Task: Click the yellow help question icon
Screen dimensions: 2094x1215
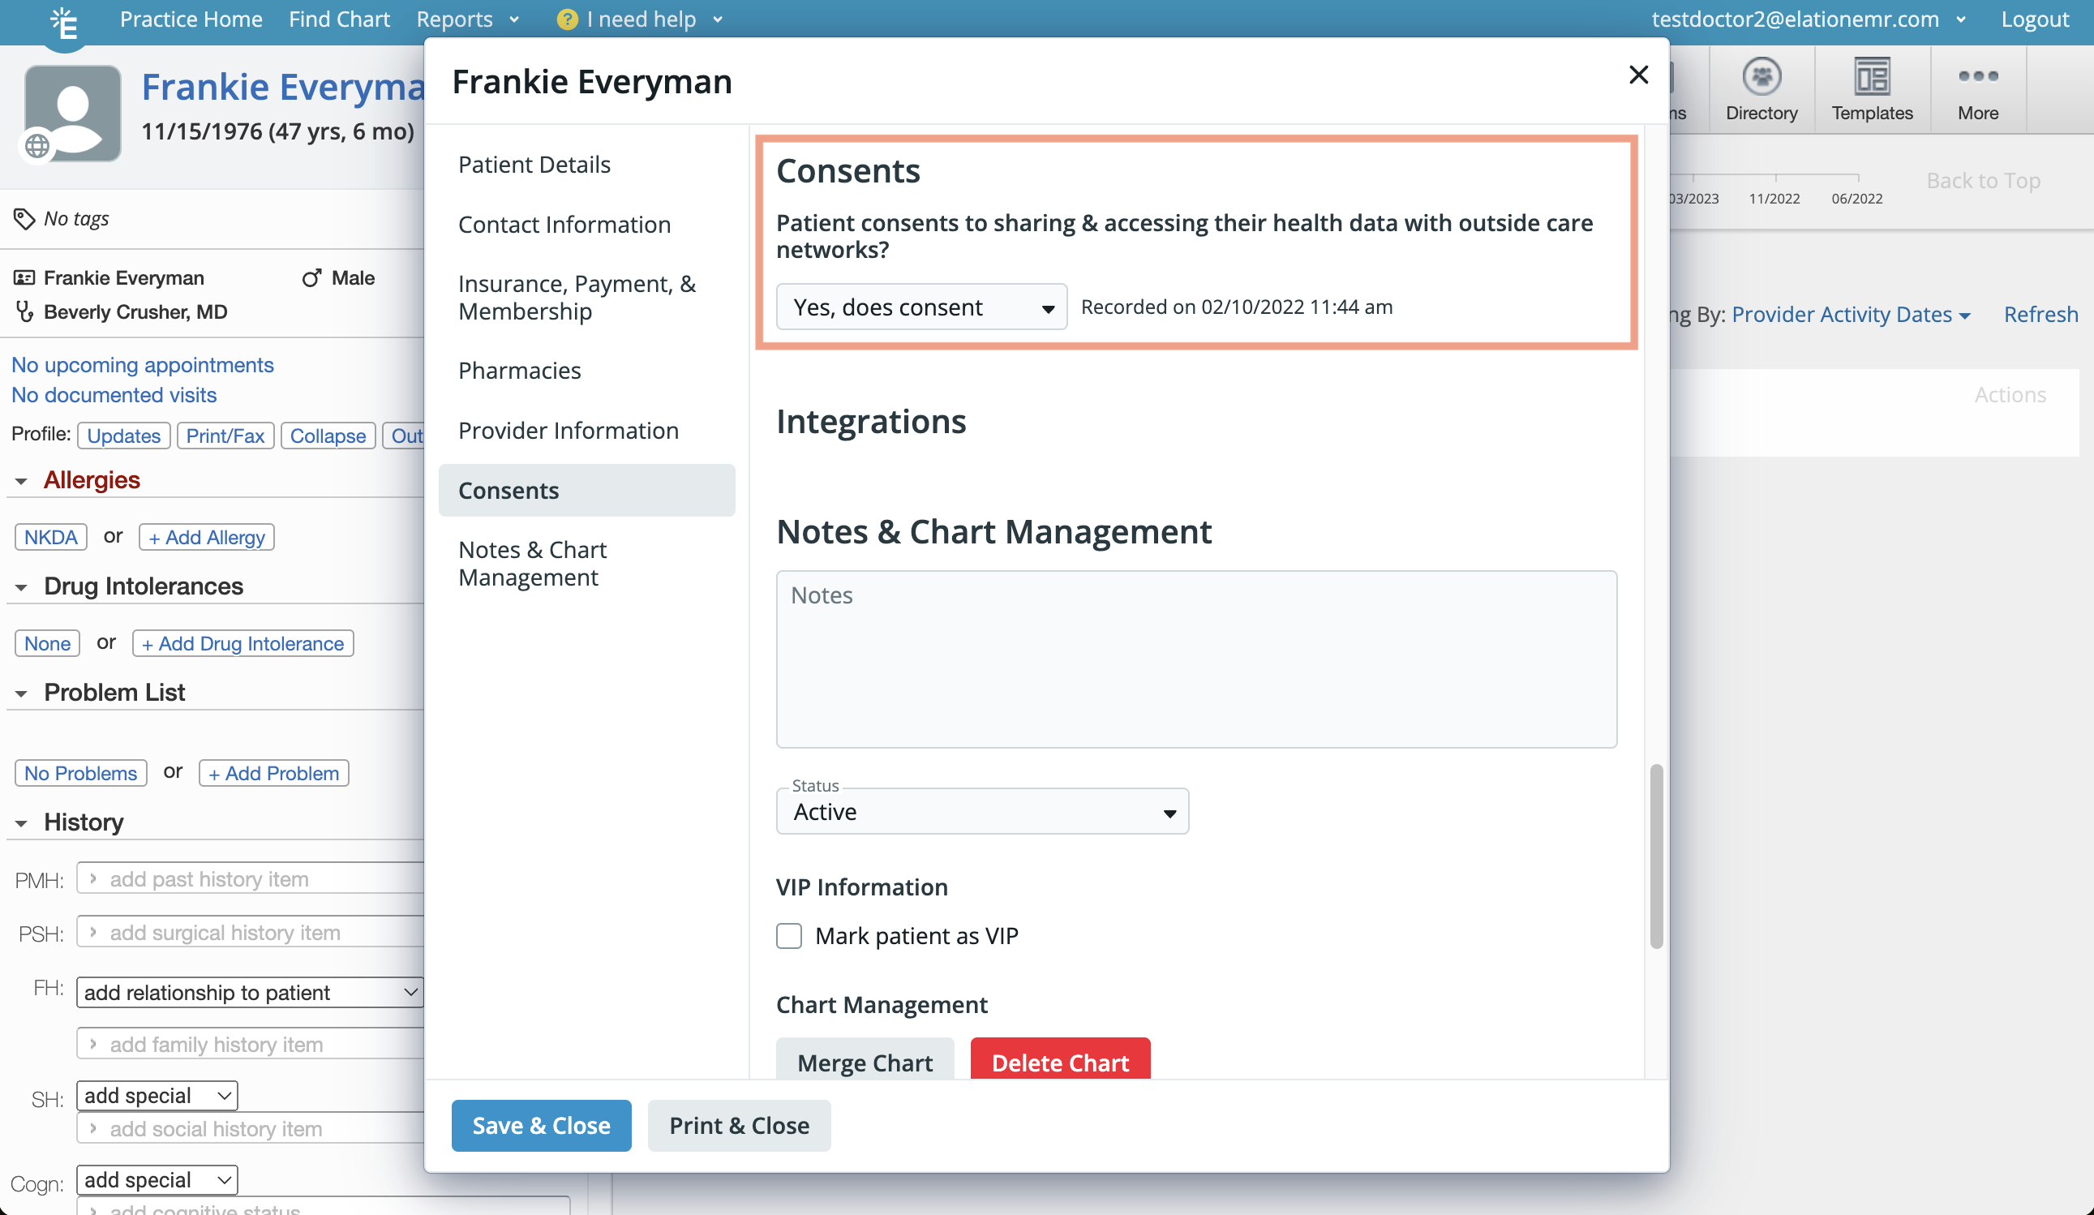Action: tap(567, 19)
